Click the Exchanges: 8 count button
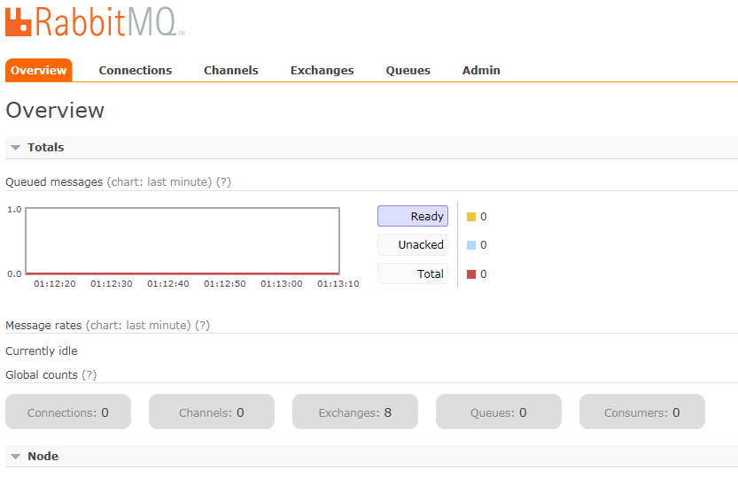The width and height of the screenshot is (738, 485). click(355, 412)
